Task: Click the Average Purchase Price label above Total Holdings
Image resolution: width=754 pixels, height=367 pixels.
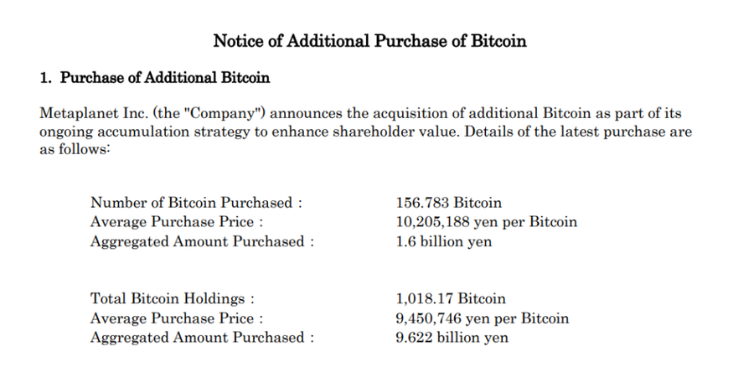Action: click(178, 222)
